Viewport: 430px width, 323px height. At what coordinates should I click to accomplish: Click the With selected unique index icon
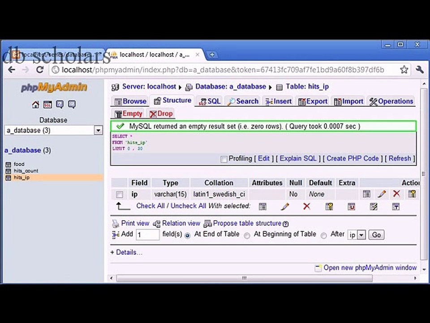point(351,206)
